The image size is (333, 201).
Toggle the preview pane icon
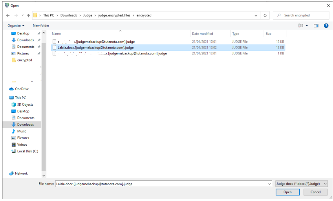coord(316,25)
